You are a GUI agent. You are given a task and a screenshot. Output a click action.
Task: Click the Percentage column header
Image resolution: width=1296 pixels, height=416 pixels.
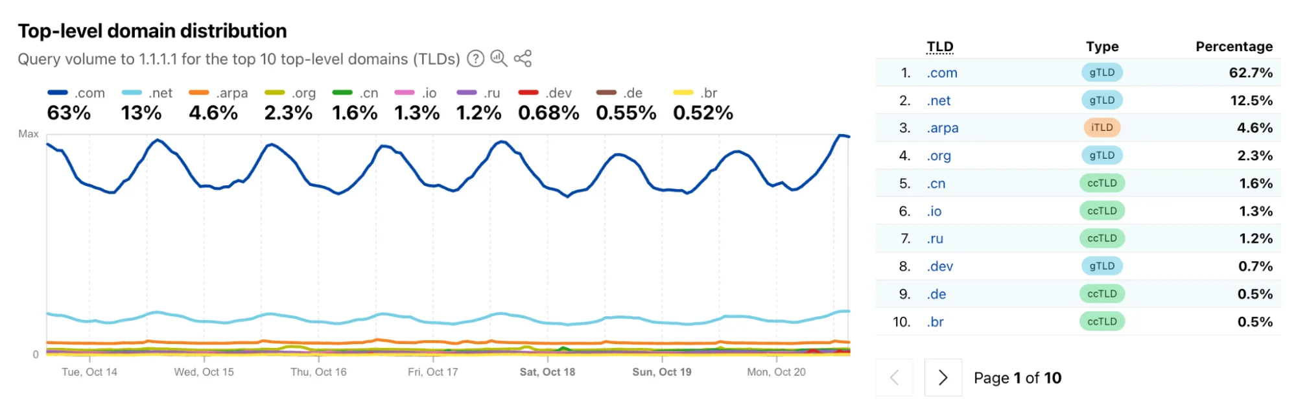tap(1234, 47)
